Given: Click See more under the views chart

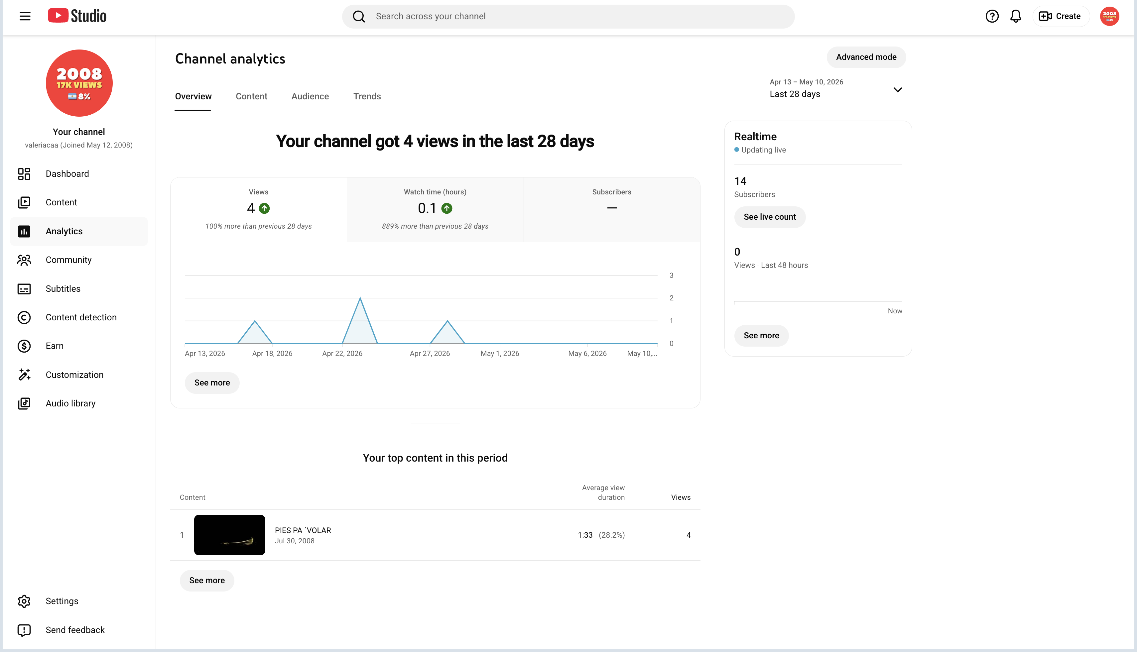Looking at the screenshot, I should click(212, 383).
